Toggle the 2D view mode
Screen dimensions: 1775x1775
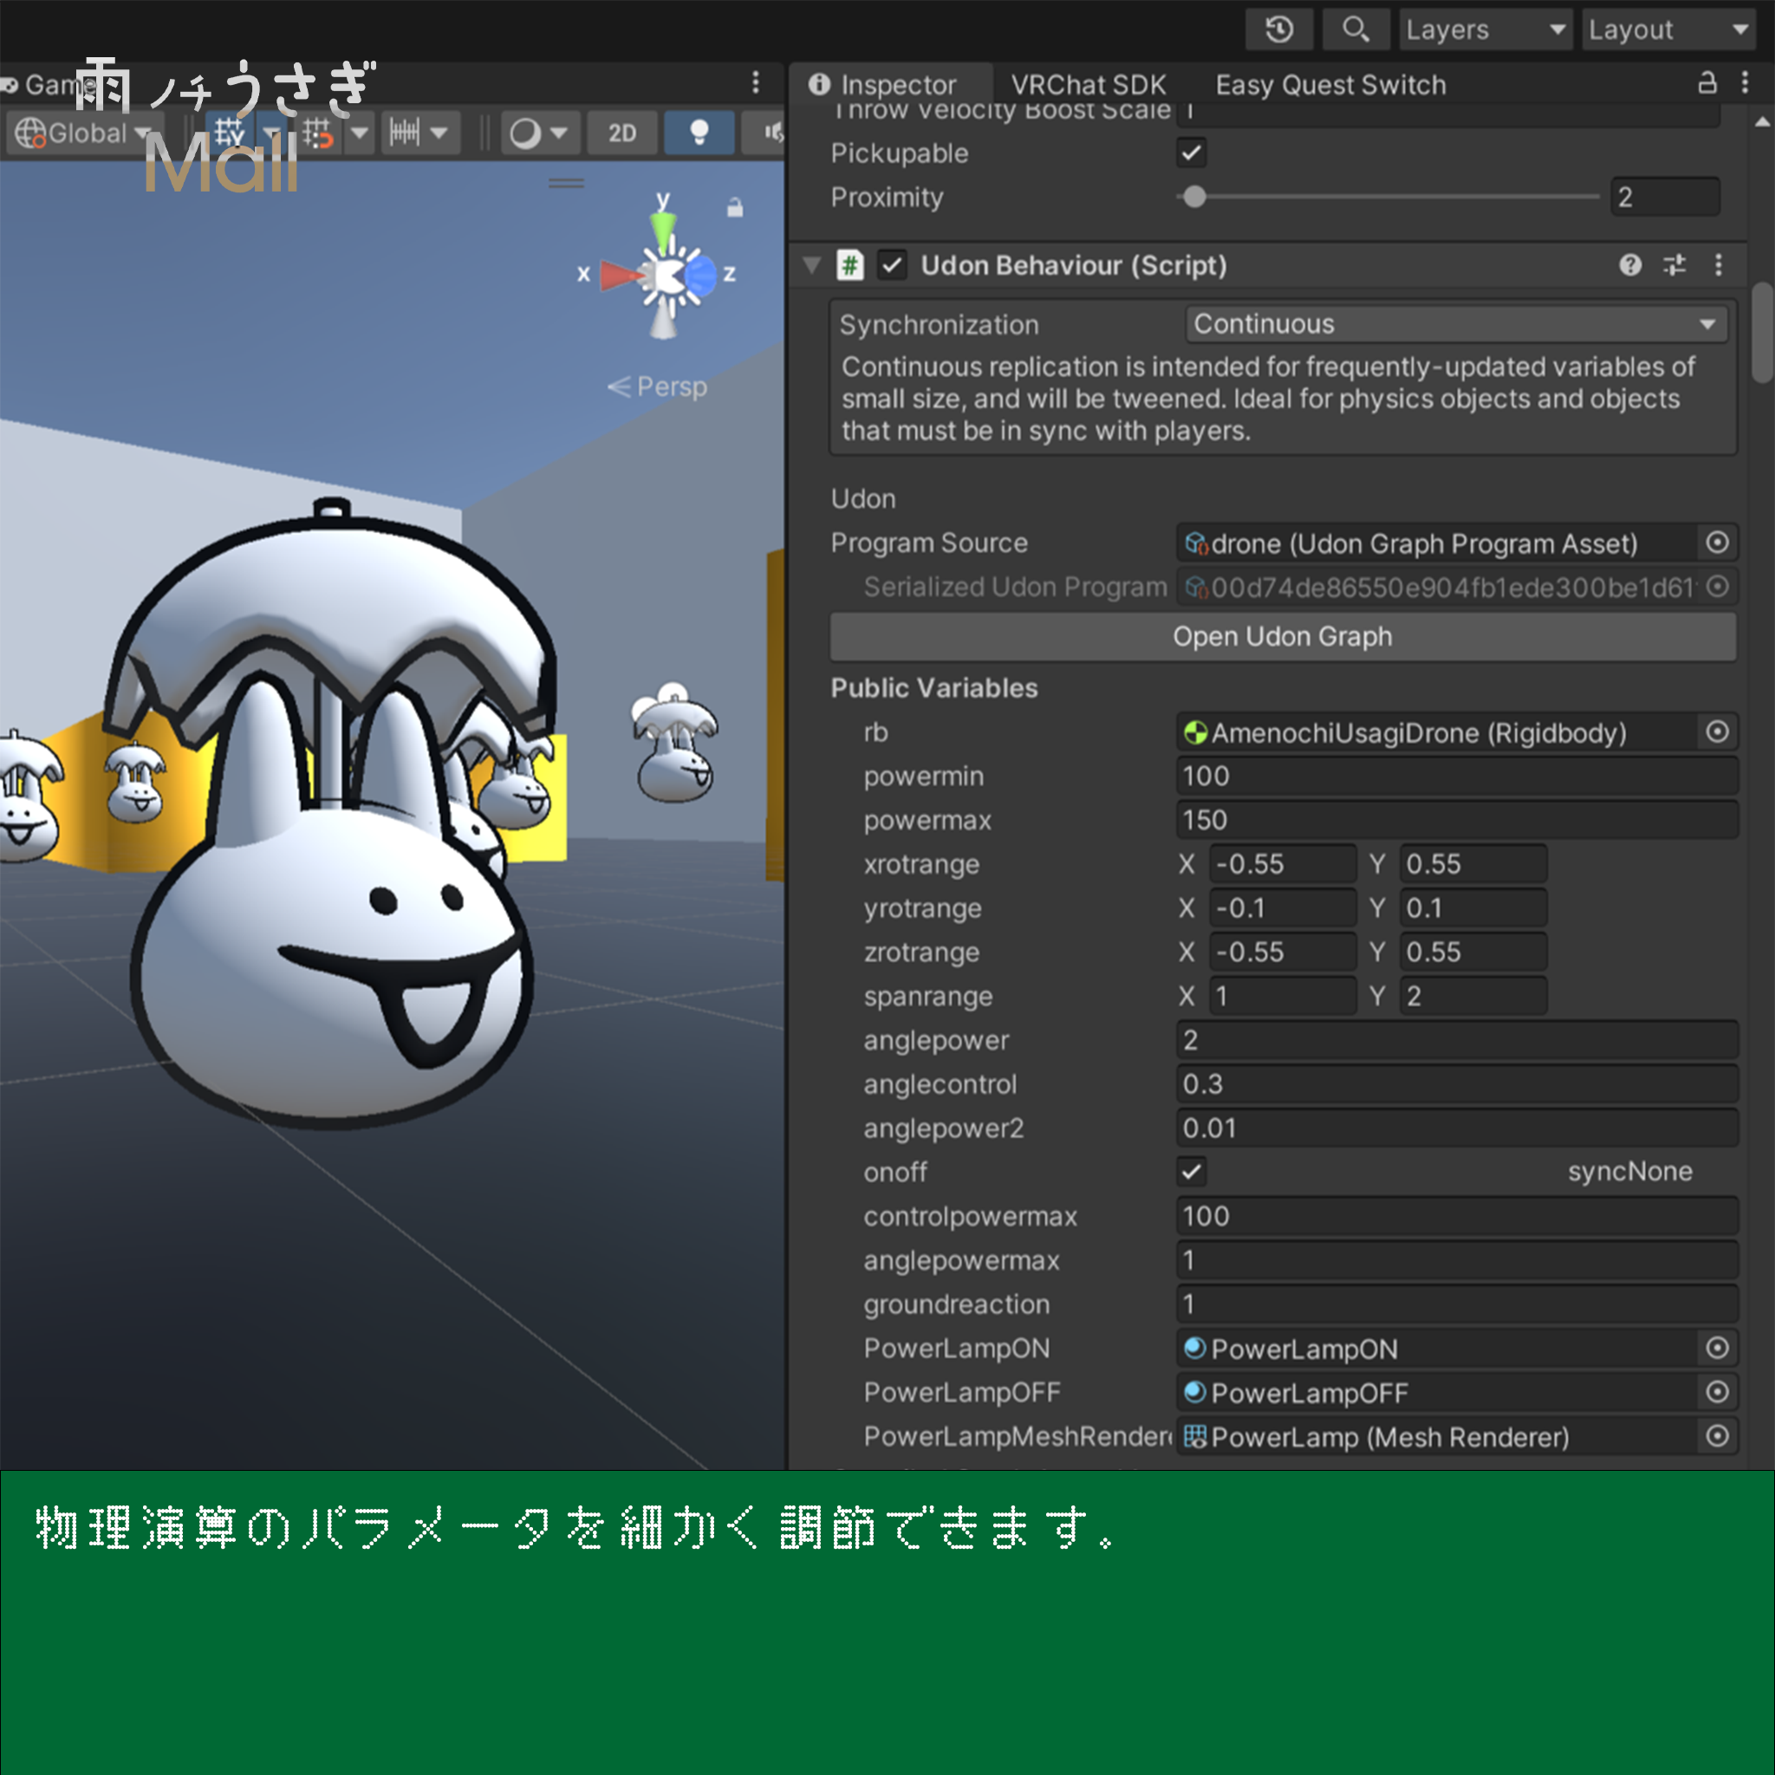[x=622, y=133]
